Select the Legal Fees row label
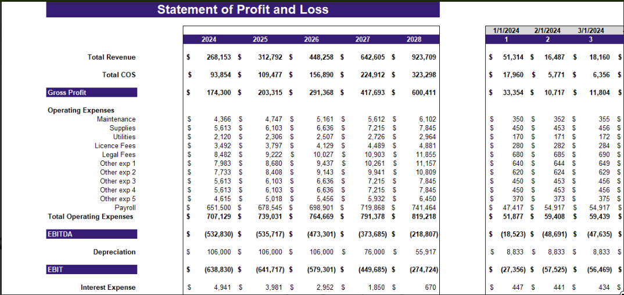This screenshot has height=295, width=624. [119, 154]
